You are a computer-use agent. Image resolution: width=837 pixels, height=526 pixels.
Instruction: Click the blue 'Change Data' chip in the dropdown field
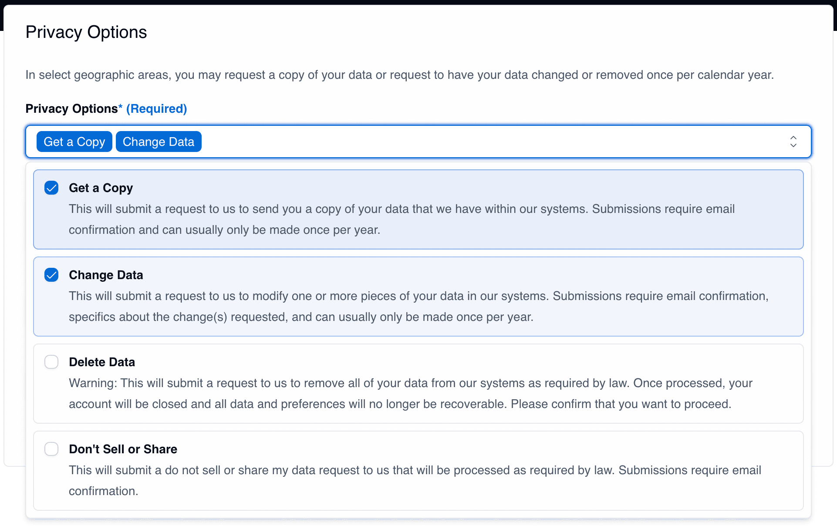coord(158,141)
